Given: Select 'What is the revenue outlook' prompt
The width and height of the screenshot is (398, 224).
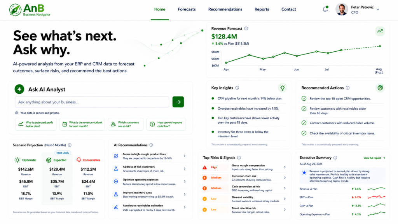Looking at the screenshot, I should pyautogui.click(x=82, y=124).
